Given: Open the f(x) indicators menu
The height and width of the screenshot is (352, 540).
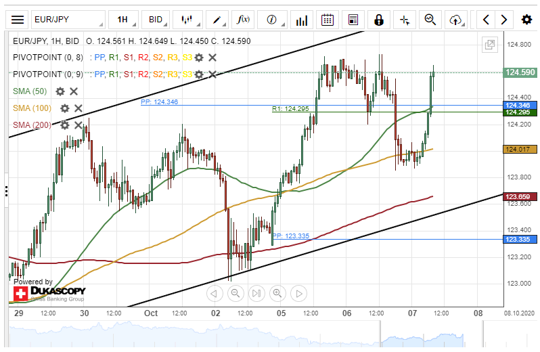Looking at the screenshot, I should point(242,20).
